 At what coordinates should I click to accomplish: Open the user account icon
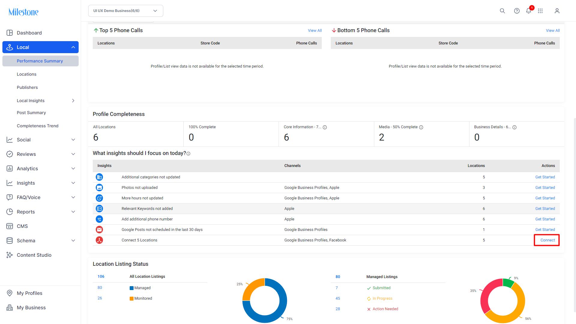557,11
